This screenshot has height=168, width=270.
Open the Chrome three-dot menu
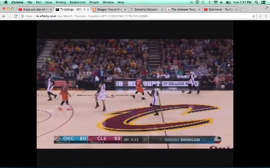[x=266, y=16]
